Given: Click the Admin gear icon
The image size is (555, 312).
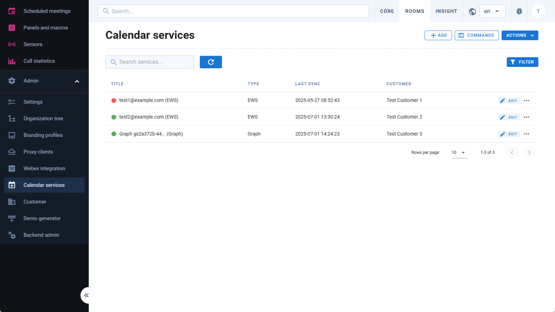Looking at the screenshot, I should click(x=12, y=81).
